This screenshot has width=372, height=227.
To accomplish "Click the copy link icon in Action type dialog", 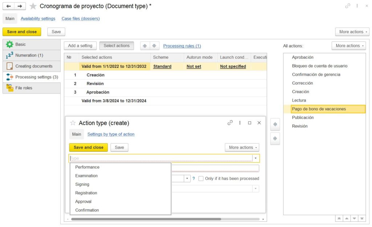I will point(230,123).
